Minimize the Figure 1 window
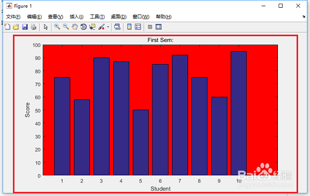 (x=263, y=6)
